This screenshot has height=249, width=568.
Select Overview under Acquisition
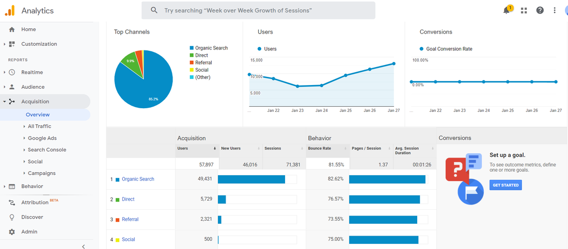[38, 115]
